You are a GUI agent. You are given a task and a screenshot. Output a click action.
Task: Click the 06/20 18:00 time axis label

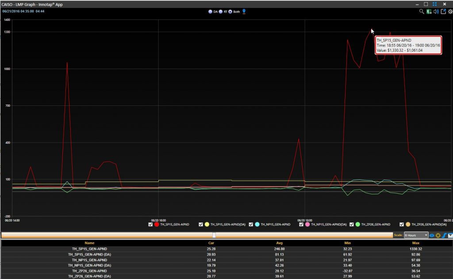(x=305, y=220)
